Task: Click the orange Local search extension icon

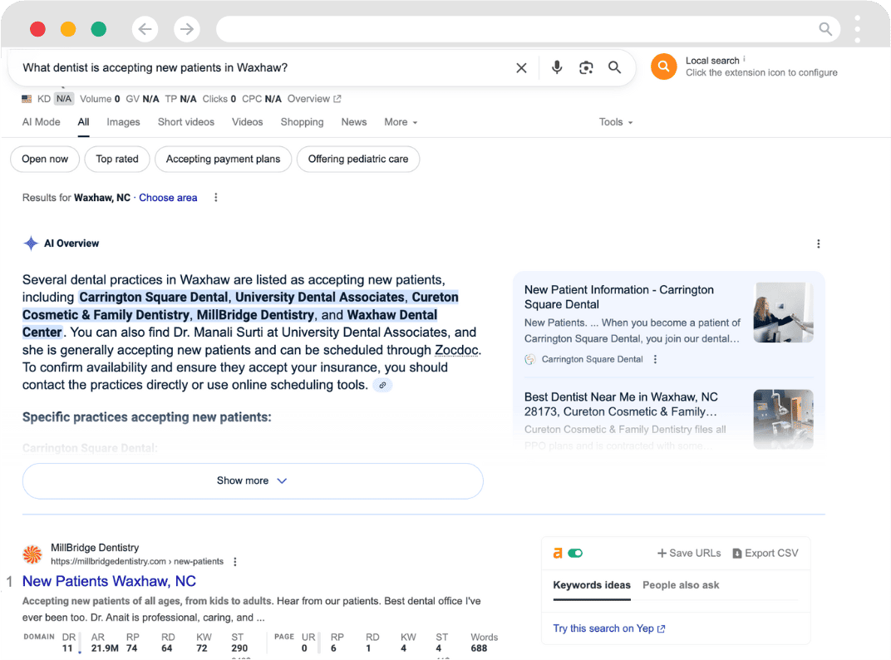Action: coord(663,66)
